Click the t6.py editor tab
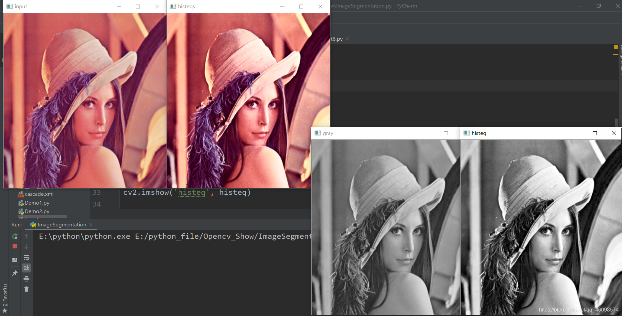The width and height of the screenshot is (622, 316). (337, 39)
